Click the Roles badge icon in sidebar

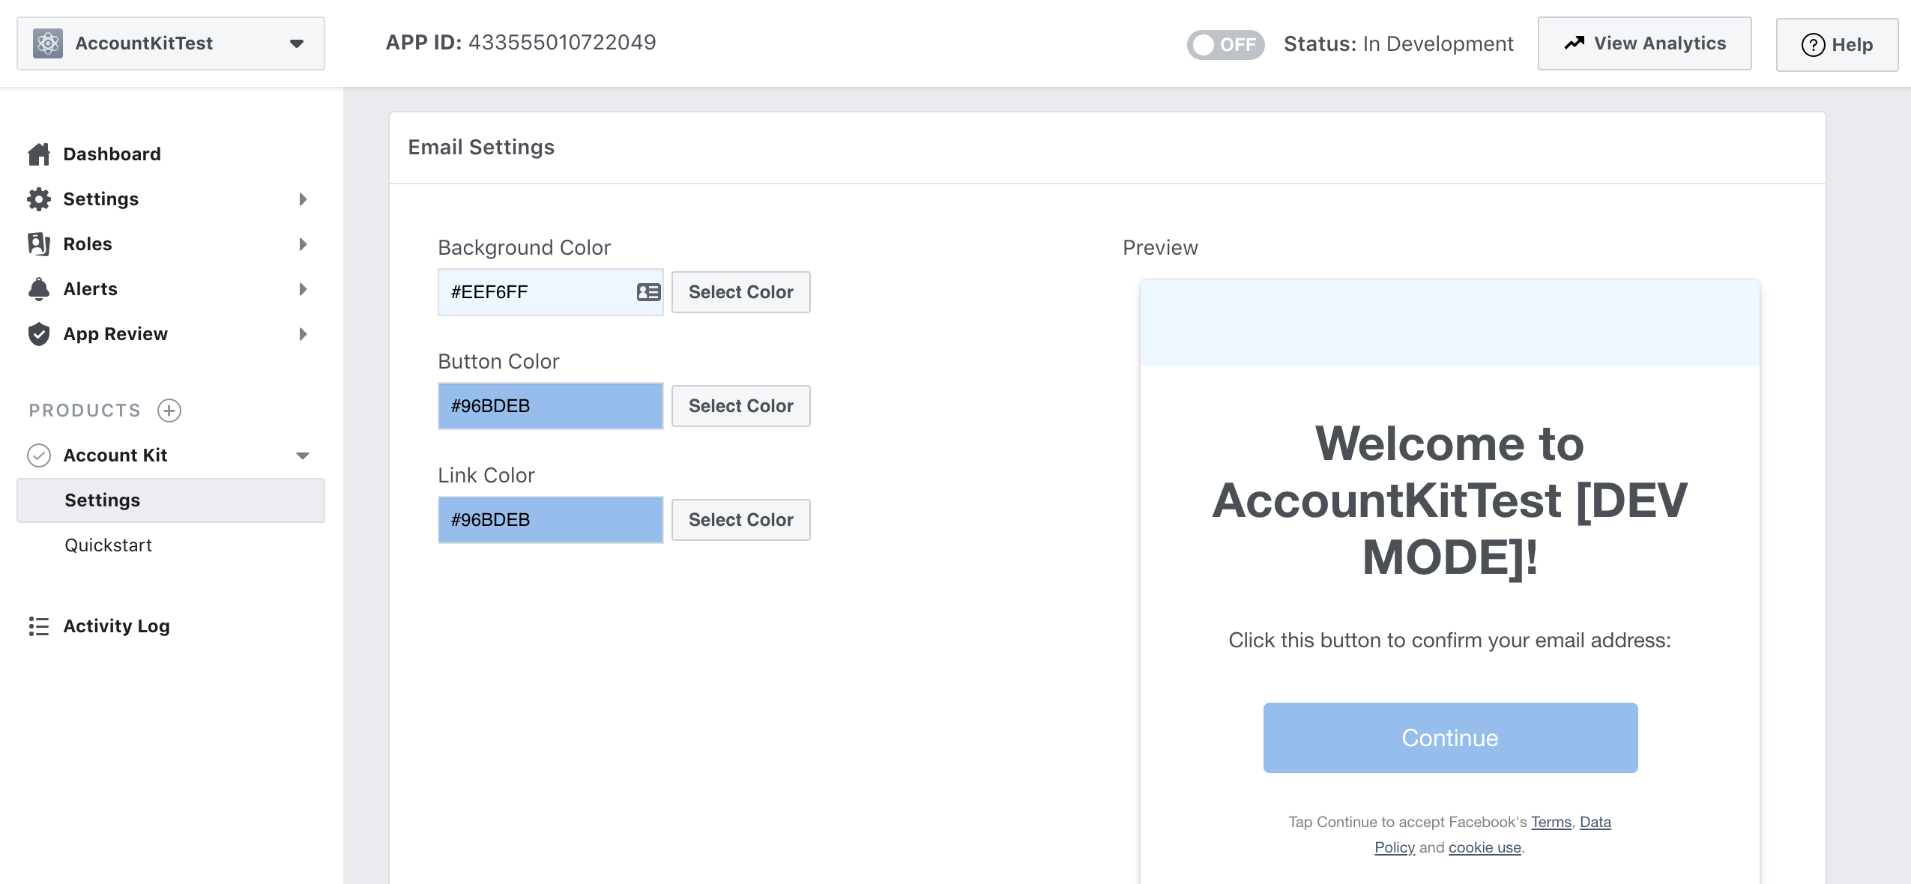(39, 244)
